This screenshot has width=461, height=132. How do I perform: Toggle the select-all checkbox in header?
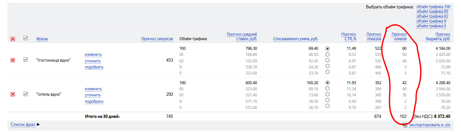(x=26, y=38)
